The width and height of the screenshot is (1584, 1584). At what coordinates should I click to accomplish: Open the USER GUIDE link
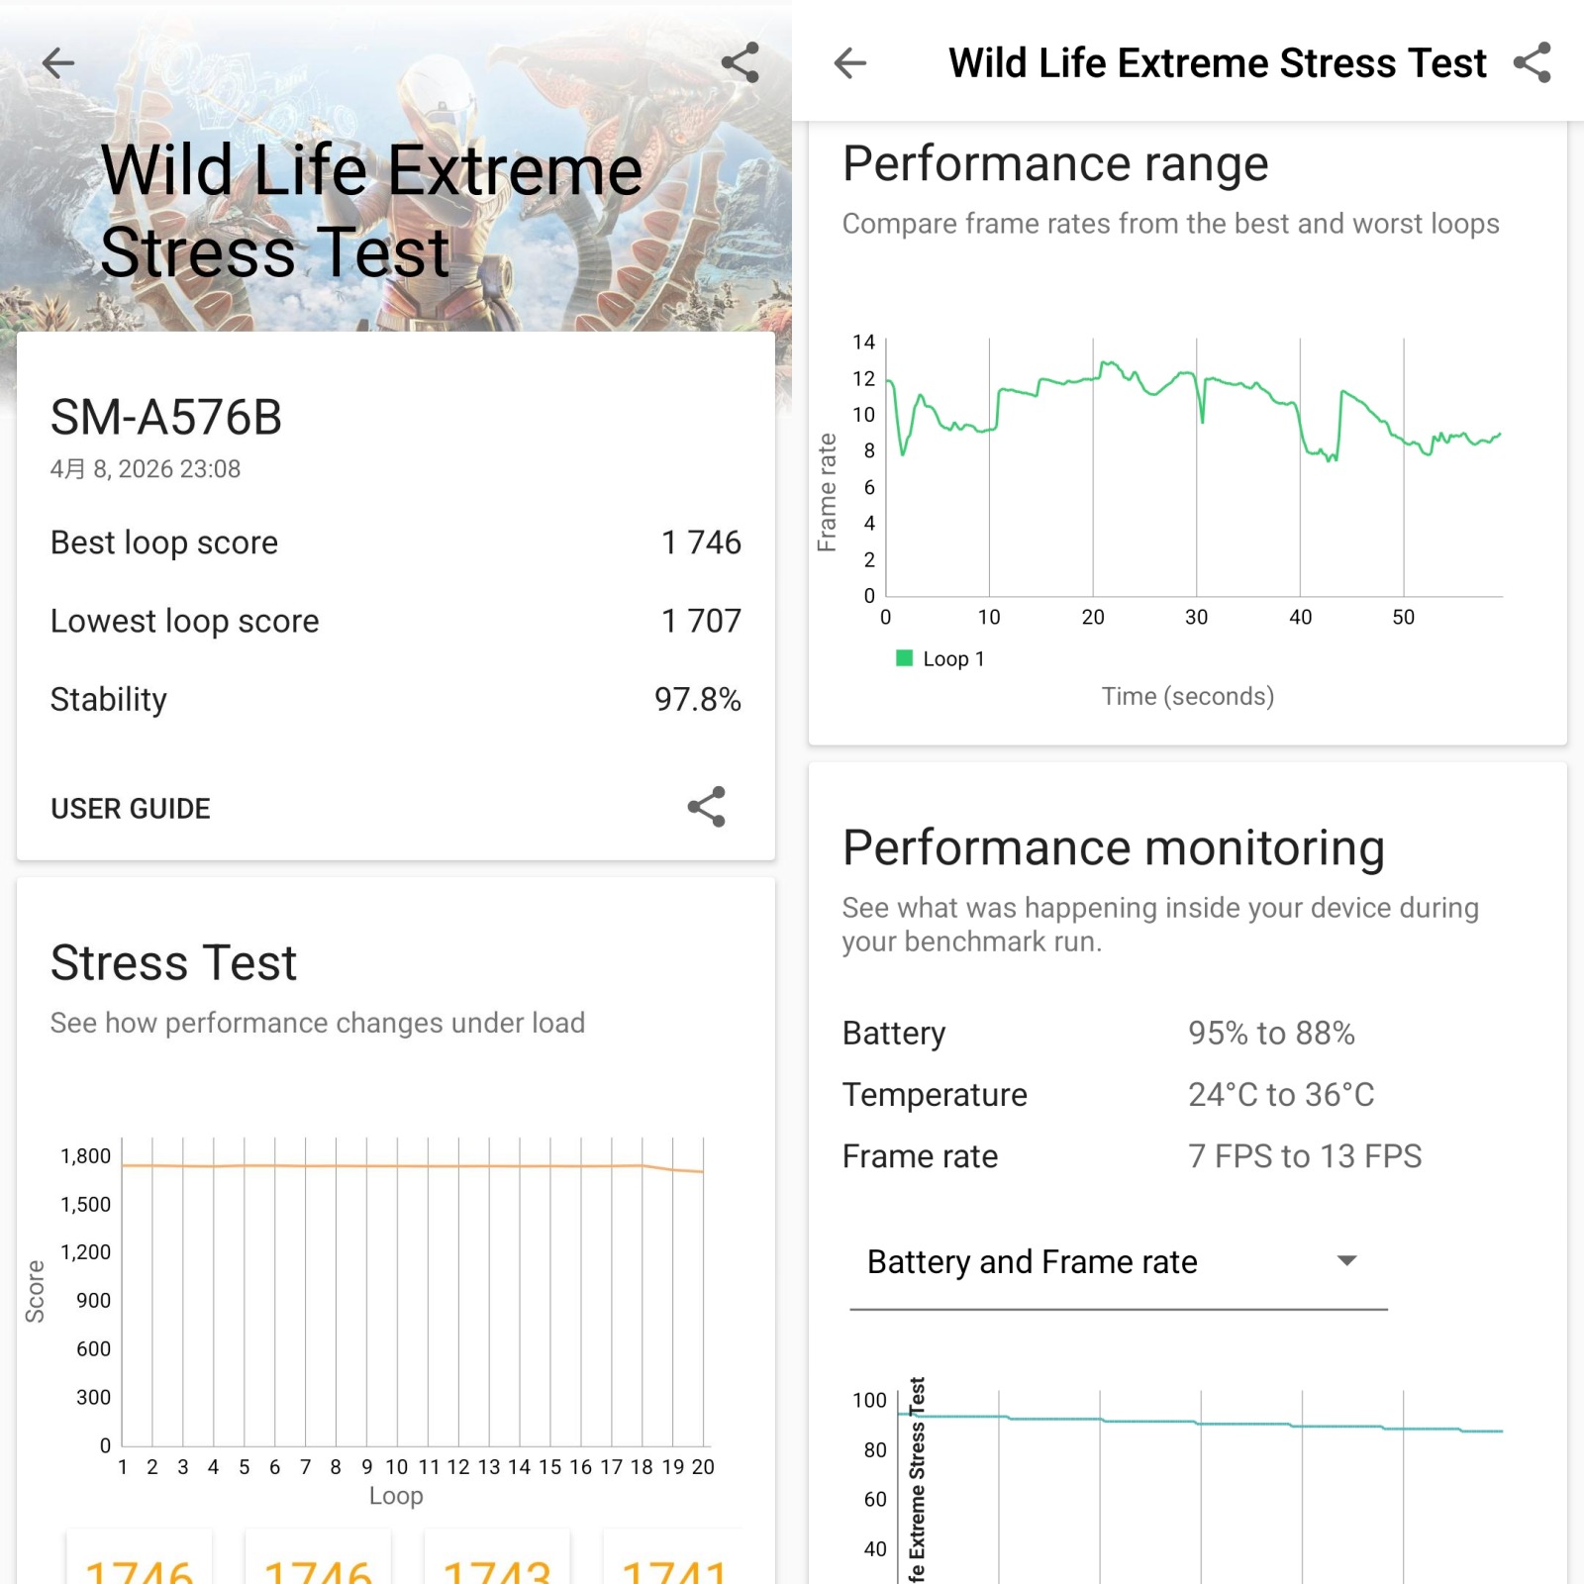click(131, 809)
